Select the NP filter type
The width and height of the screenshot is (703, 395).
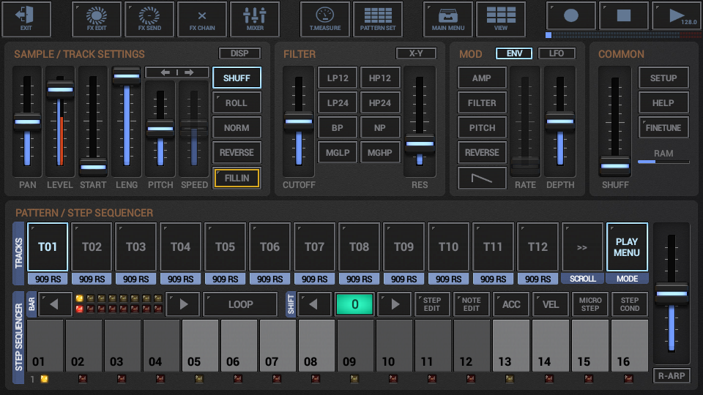380,128
